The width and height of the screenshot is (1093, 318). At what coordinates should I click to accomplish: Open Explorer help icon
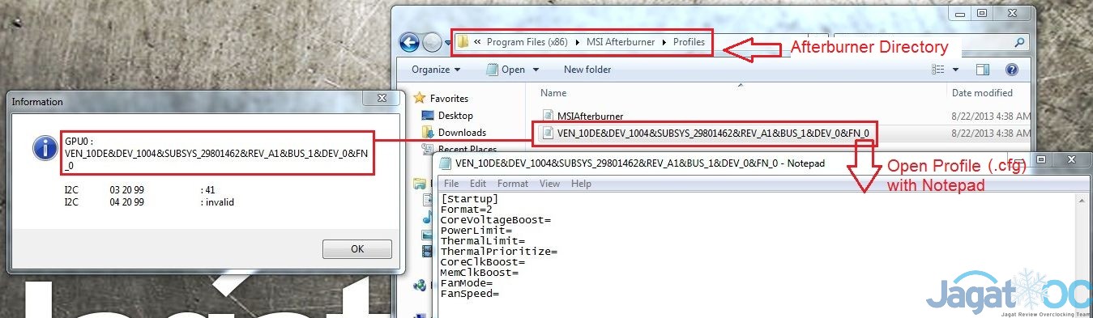pos(1011,70)
